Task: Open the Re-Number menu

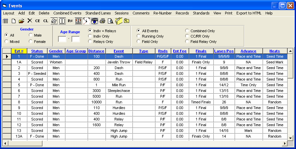Action: click(x=162, y=13)
